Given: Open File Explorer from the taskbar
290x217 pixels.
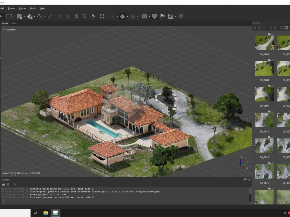Looking at the screenshot, I should pos(46,213).
